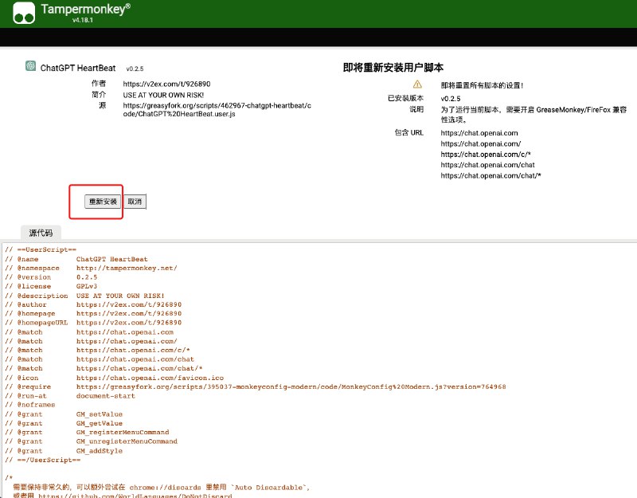Viewport: 637px width, 498px height.
Task: Click the warning text 即将重置所有脚本的设置!
Action: 482,85
